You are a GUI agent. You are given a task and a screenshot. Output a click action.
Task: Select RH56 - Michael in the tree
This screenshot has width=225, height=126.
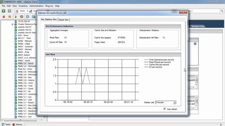[25, 41]
